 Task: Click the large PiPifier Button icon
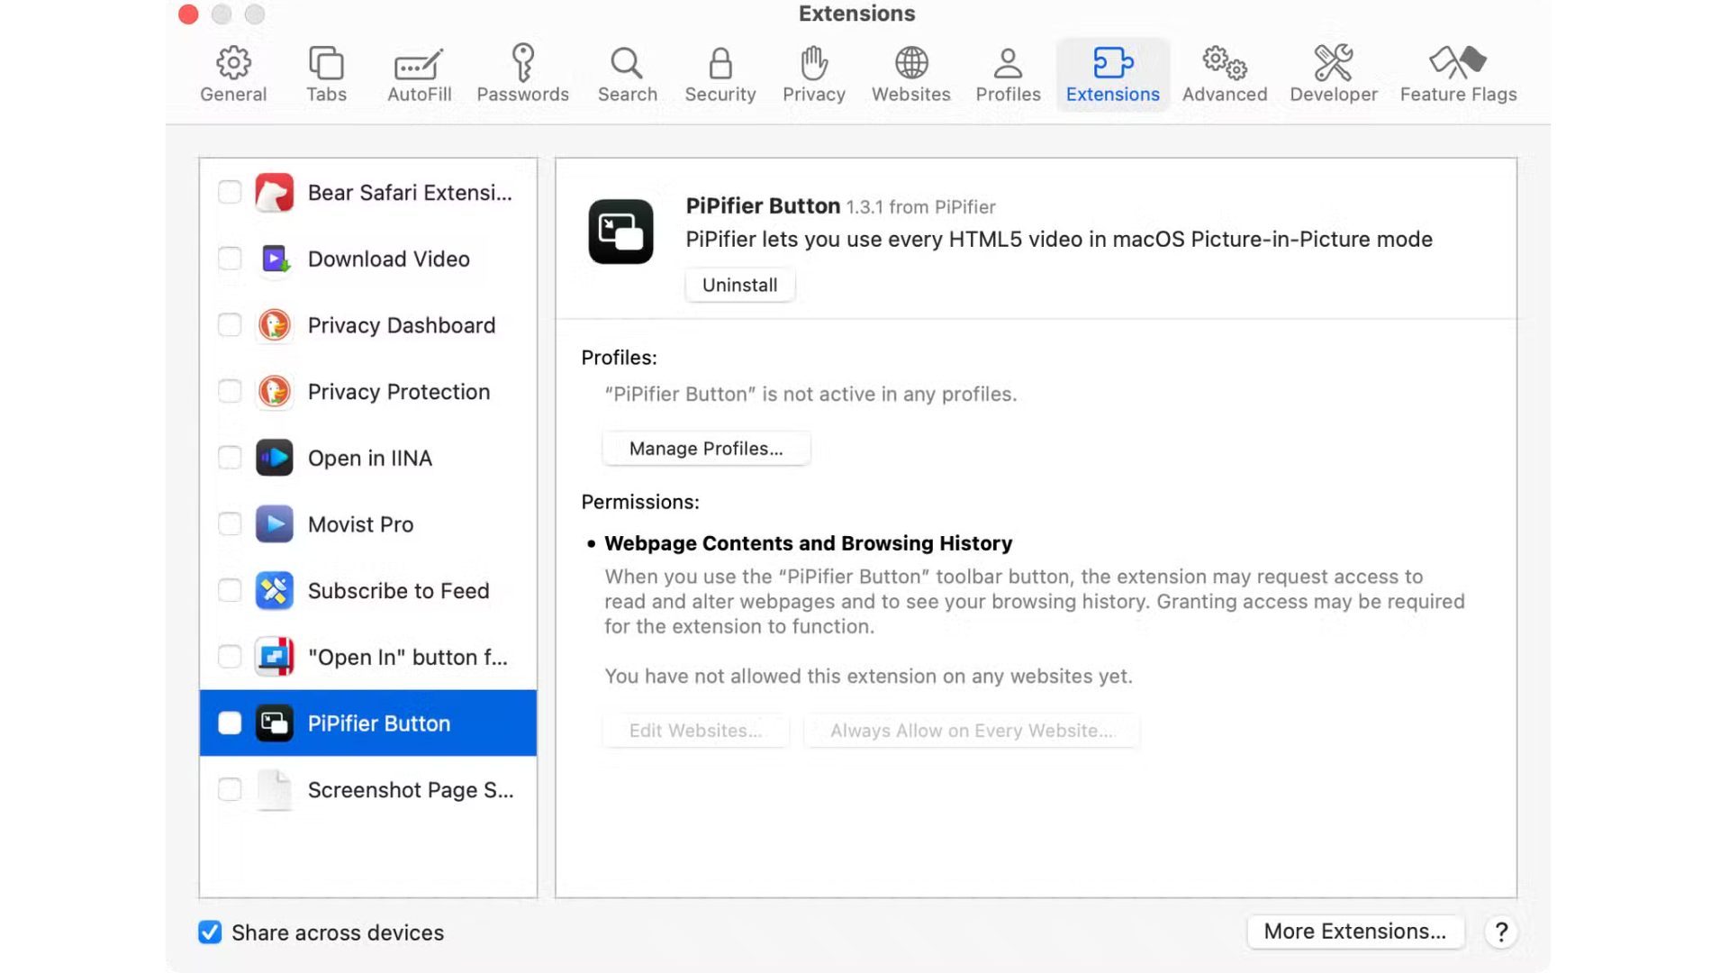click(620, 232)
